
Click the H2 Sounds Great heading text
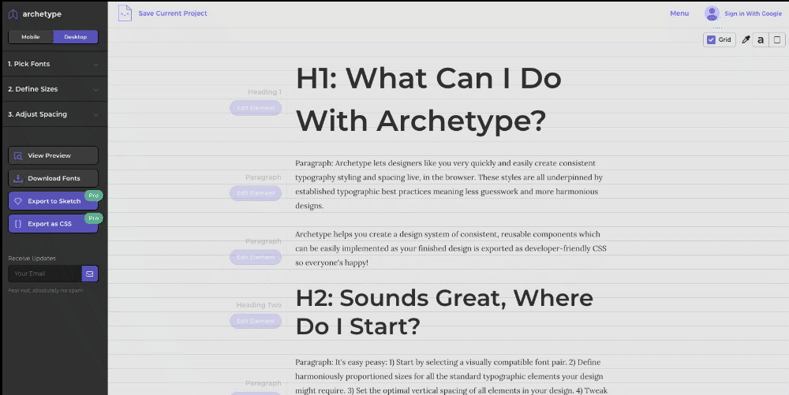444,312
